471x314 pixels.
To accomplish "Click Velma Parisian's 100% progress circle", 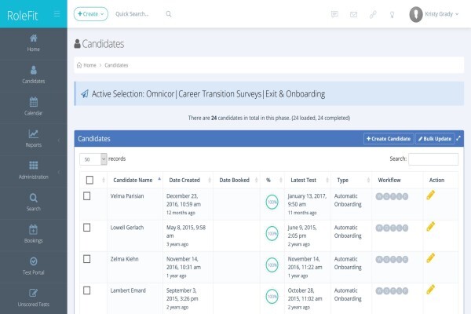I will pos(272,202).
